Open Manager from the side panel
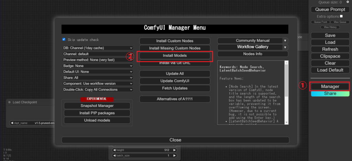 pyautogui.click(x=330, y=86)
